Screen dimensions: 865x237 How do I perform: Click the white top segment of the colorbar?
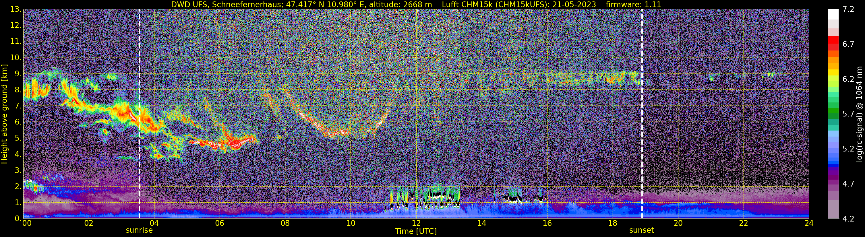coord(833,14)
